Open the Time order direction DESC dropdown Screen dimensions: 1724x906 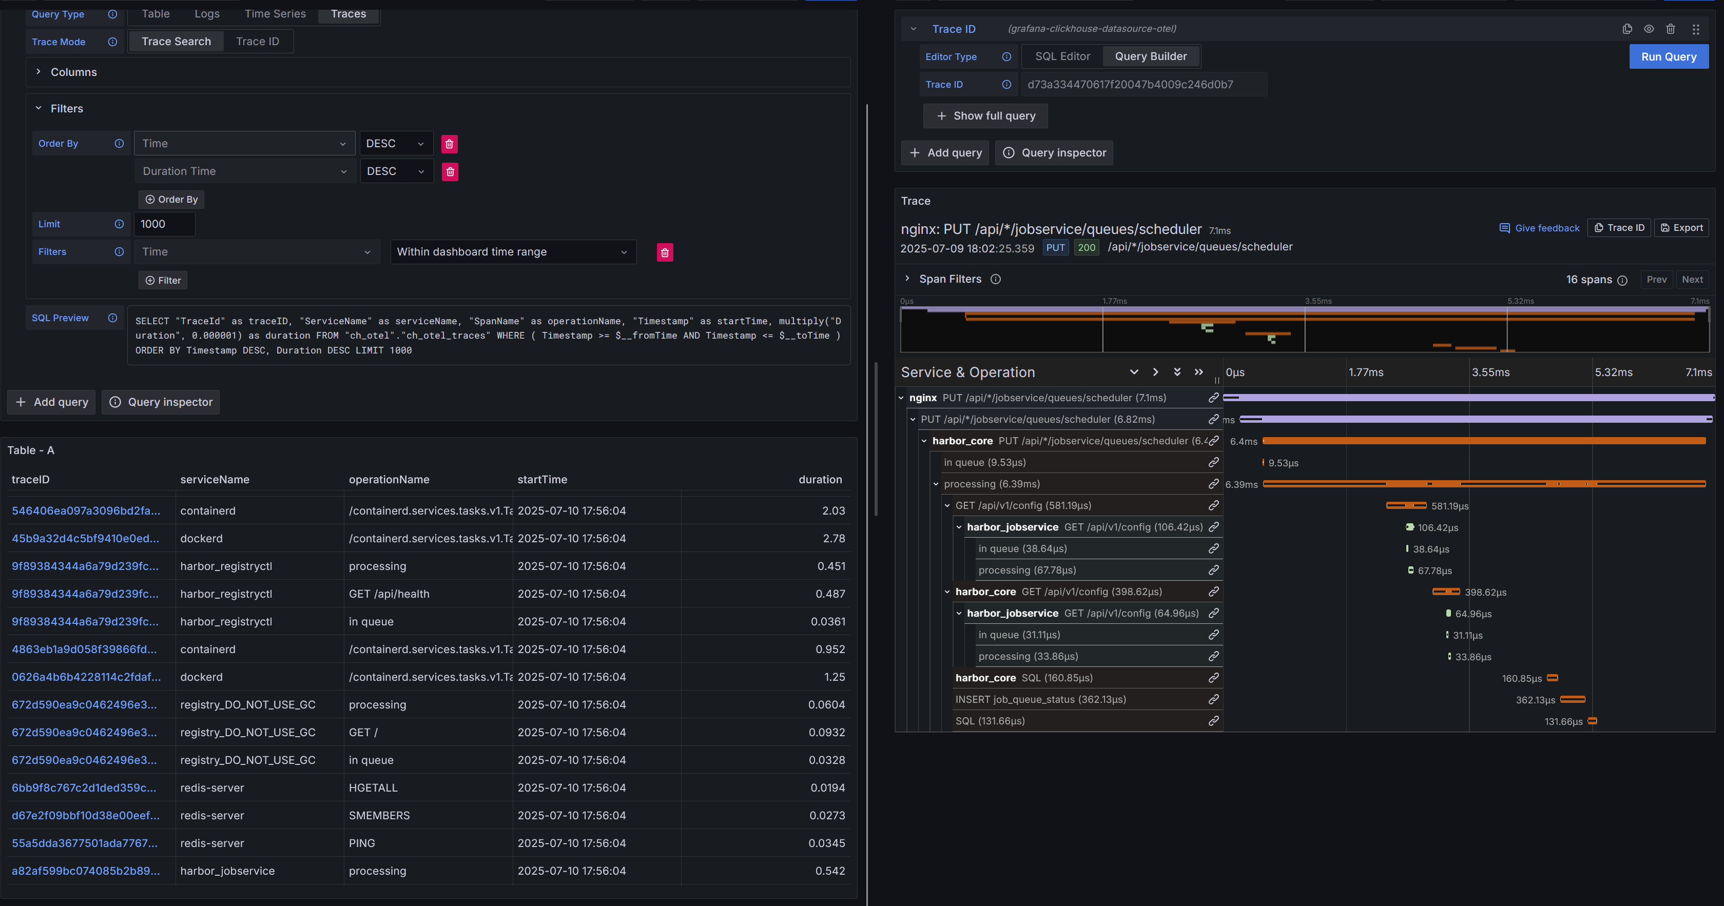[x=396, y=144]
